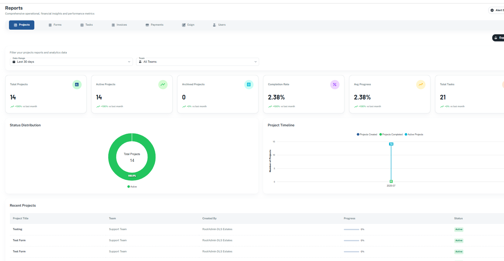Click the Projects tab icon

point(15,25)
